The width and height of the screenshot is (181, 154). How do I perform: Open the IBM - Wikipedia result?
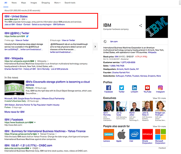point(14,58)
